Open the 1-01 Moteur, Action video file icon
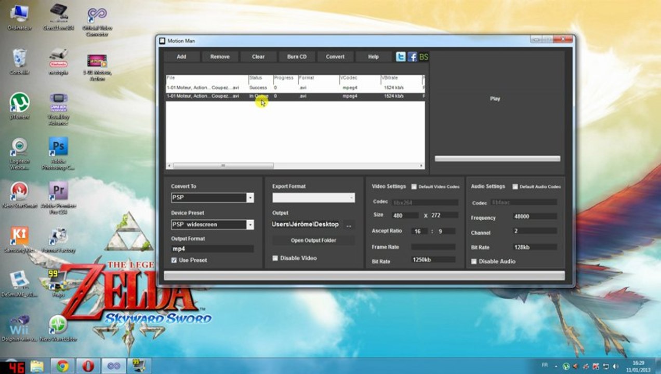The image size is (661, 374). pyautogui.click(x=98, y=66)
